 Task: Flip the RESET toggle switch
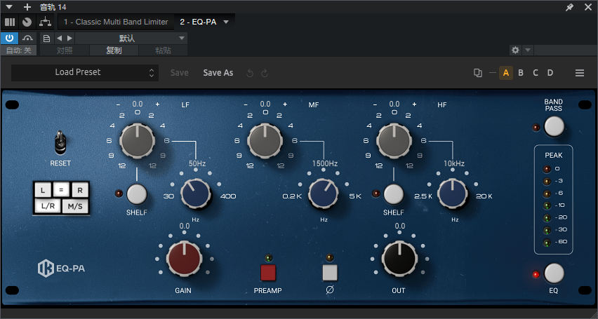pyautogui.click(x=60, y=143)
